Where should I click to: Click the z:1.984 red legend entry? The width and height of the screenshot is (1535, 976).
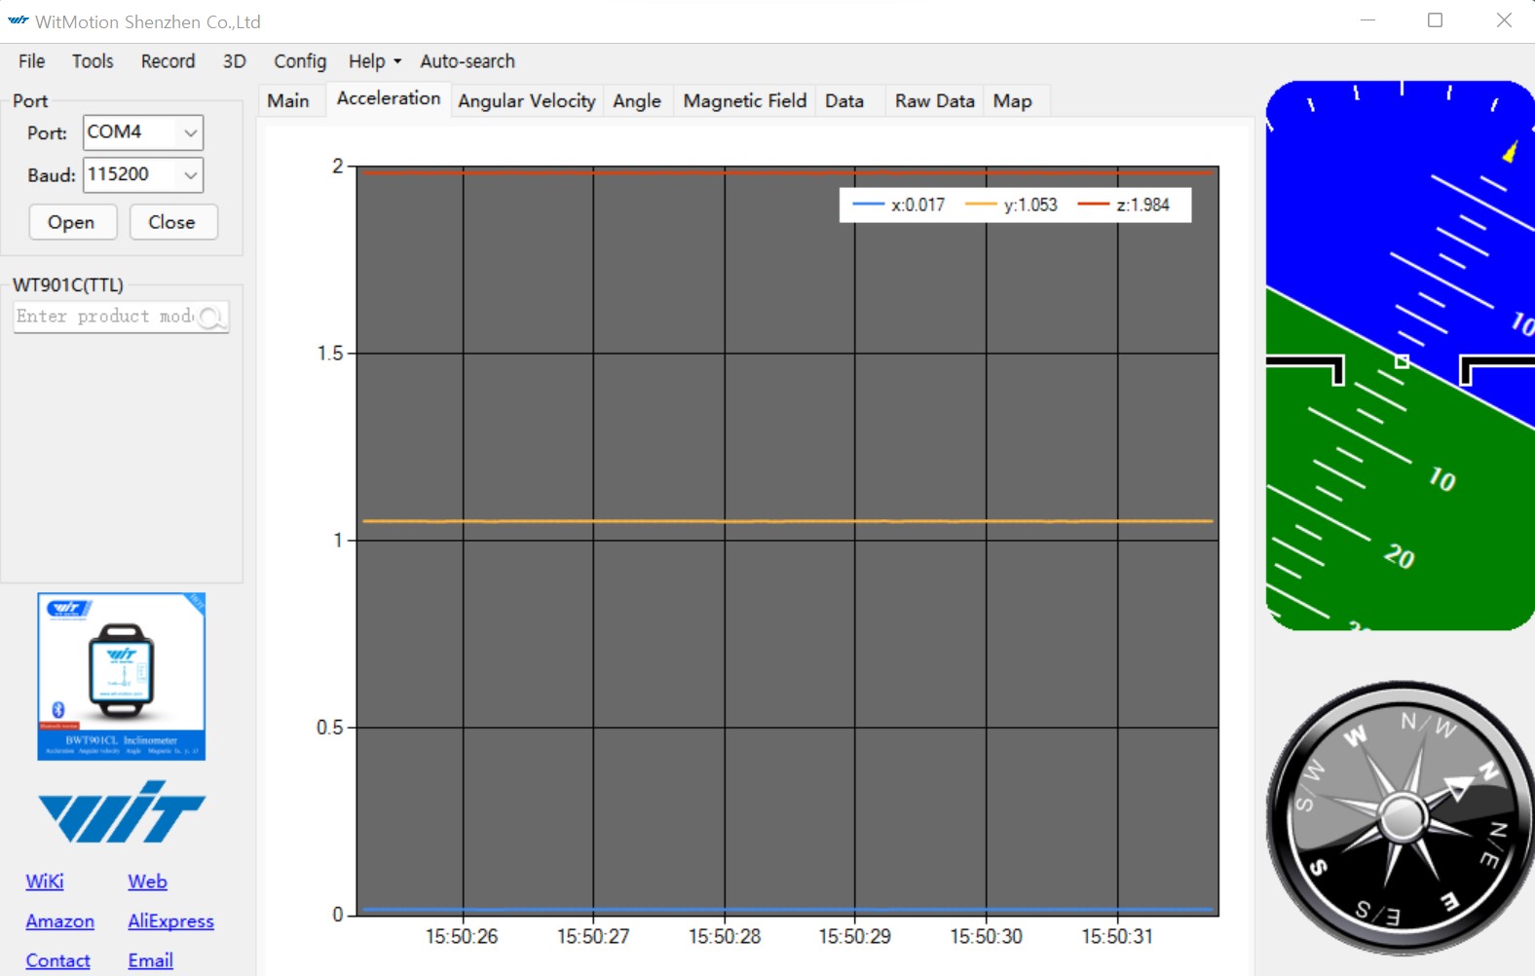coord(1124,206)
